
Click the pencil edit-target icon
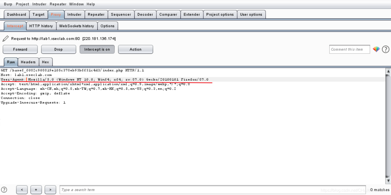click(5, 39)
